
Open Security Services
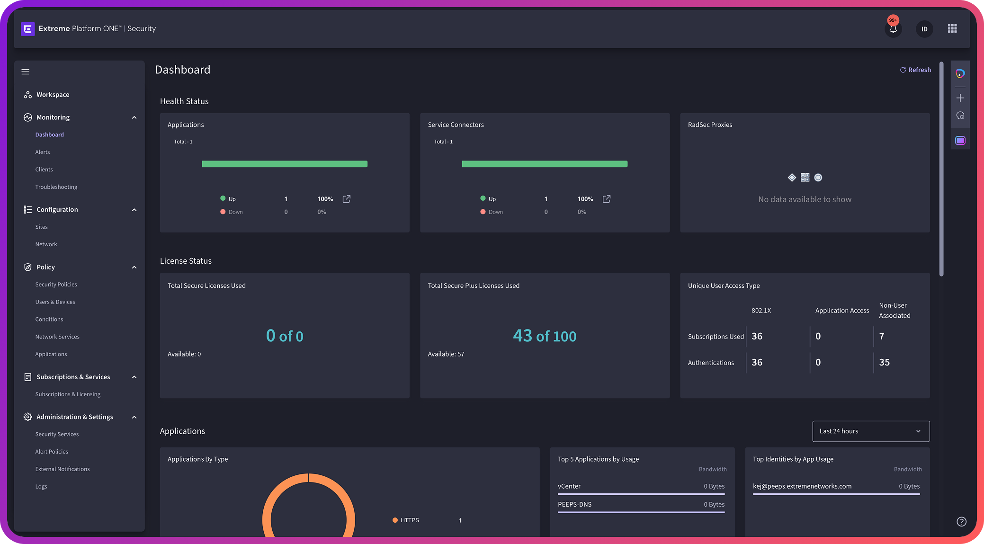tap(57, 434)
